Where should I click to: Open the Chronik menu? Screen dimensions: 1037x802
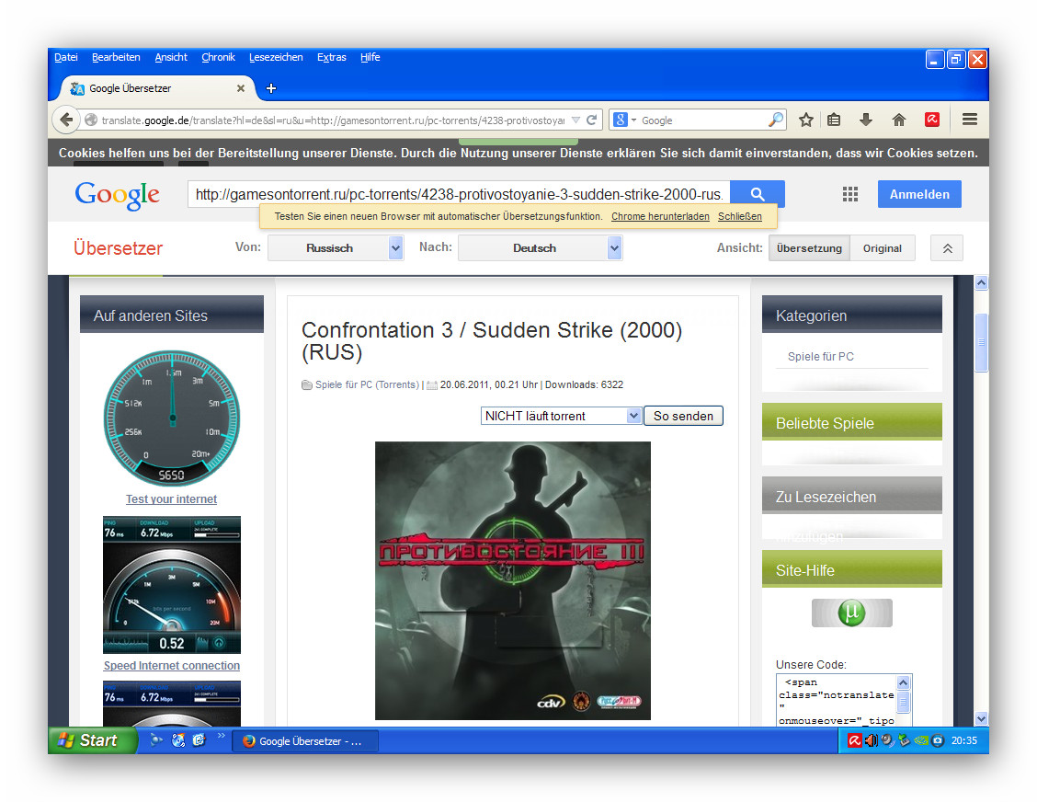(218, 58)
